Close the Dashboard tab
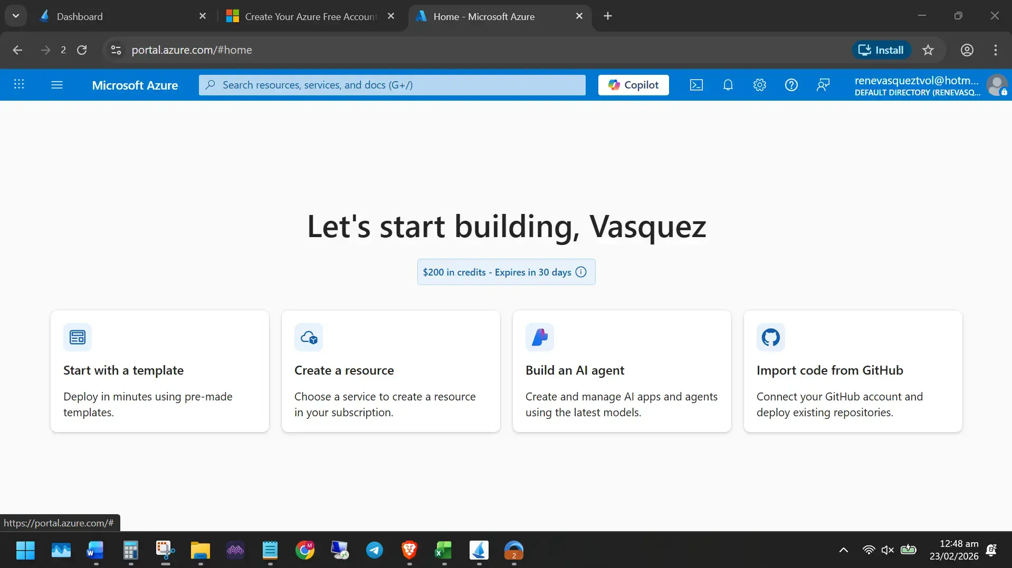Viewport: 1012px width, 568px height. point(203,16)
